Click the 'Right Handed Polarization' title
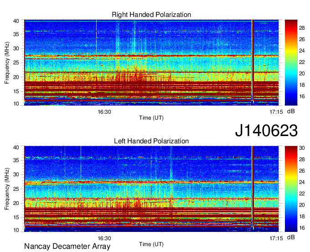 click(x=151, y=15)
